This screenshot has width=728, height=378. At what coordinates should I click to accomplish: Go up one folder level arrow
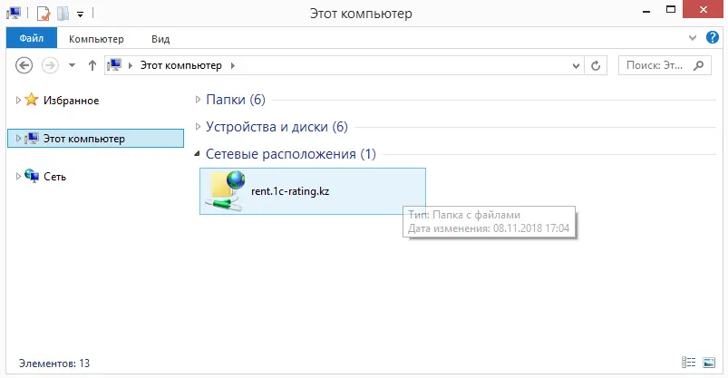click(92, 65)
